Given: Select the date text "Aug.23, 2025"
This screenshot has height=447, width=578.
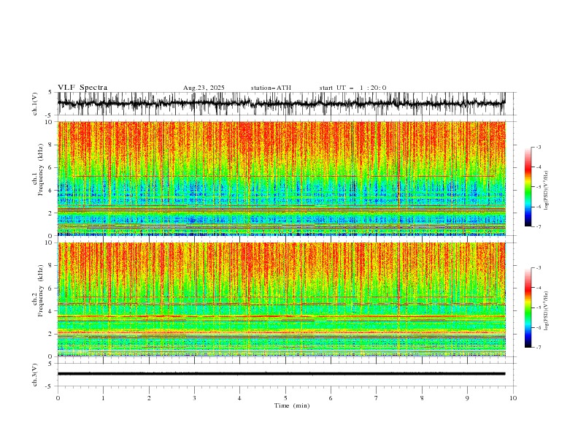Looking at the screenshot, I should [204, 88].
